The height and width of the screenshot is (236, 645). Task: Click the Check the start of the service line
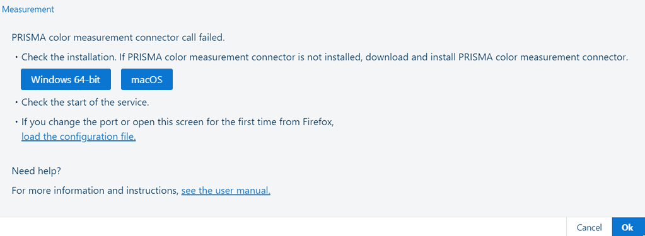(x=85, y=102)
